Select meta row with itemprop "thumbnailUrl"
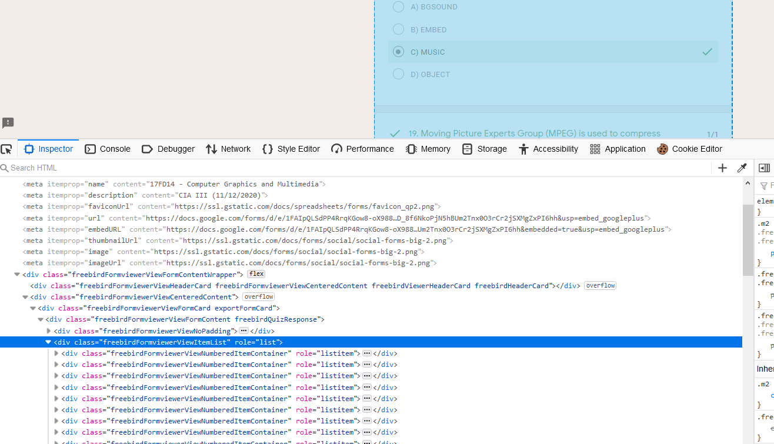 coord(371,241)
